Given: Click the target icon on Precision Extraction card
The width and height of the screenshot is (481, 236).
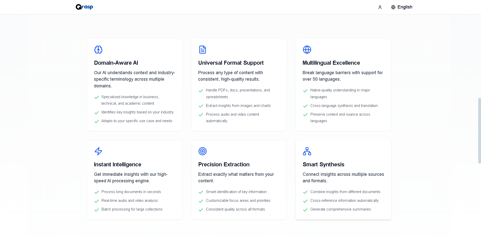Looking at the screenshot, I should coord(202,151).
